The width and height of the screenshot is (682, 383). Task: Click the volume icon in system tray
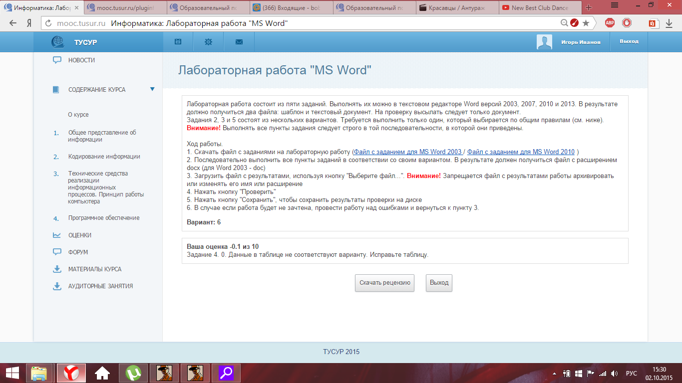pos(615,373)
